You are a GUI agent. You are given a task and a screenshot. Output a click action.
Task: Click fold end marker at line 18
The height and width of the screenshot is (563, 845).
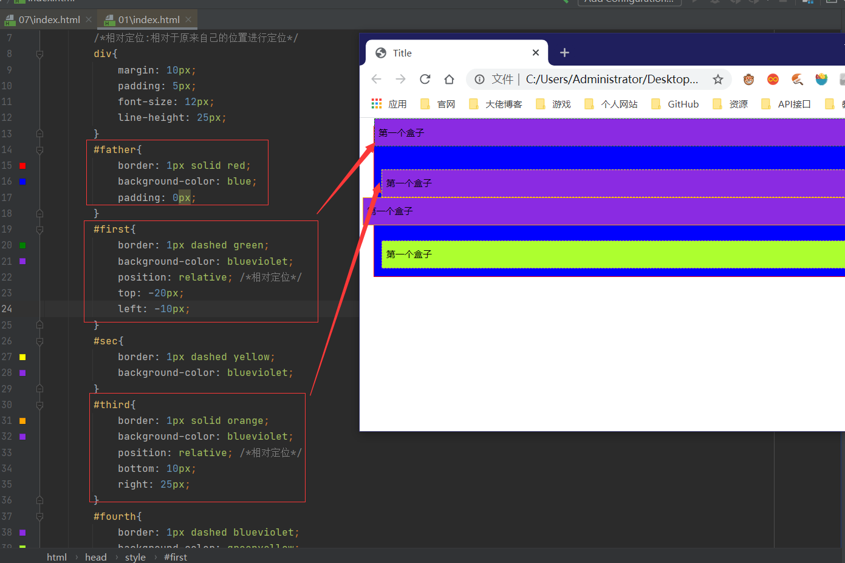(x=39, y=213)
